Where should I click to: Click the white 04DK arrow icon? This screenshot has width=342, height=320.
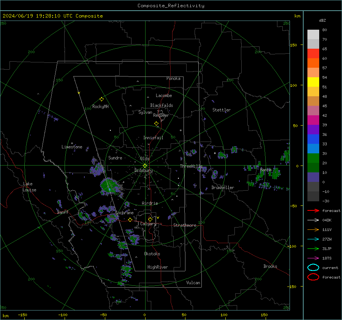313,220
